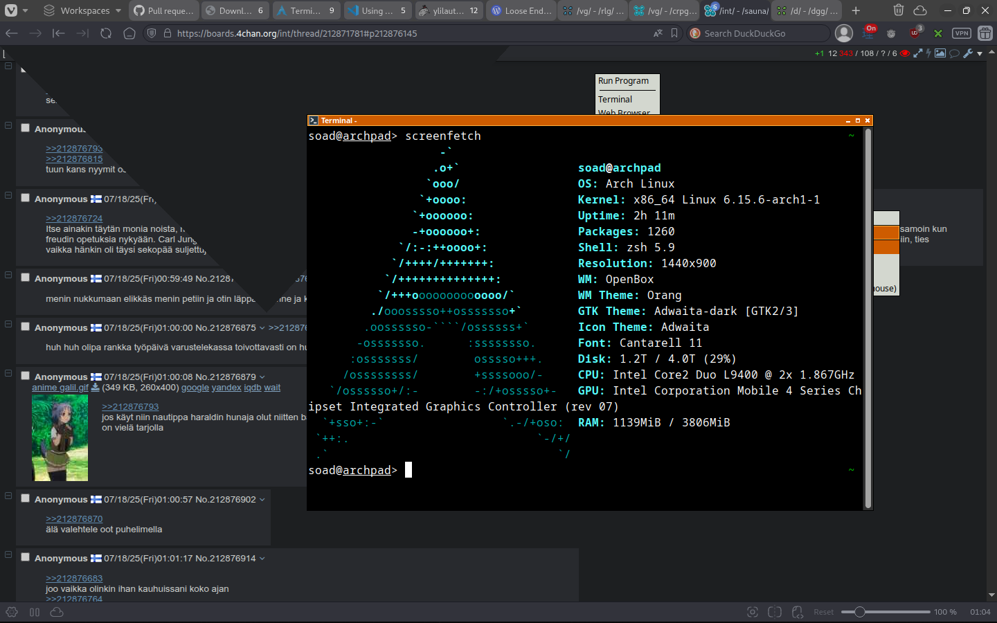This screenshot has height=623, width=997.
Task: Show closed tabs trash
Action: point(898,10)
